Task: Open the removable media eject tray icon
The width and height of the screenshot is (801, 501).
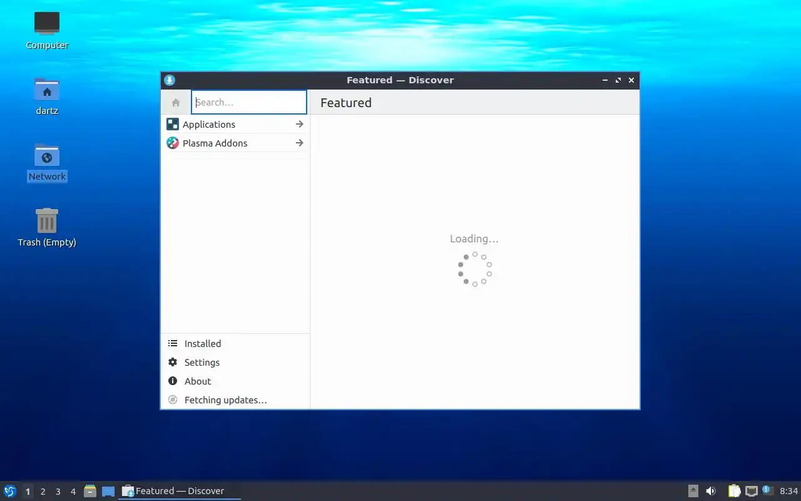Action: click(693, 491)
